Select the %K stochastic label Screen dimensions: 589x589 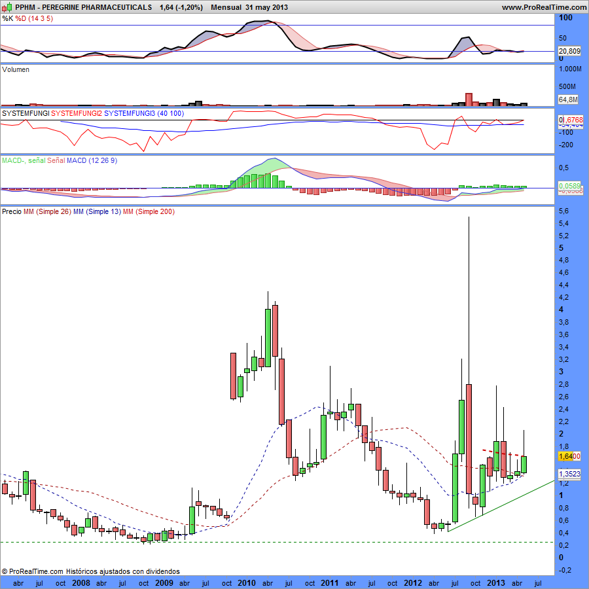(x=7, y=18)
